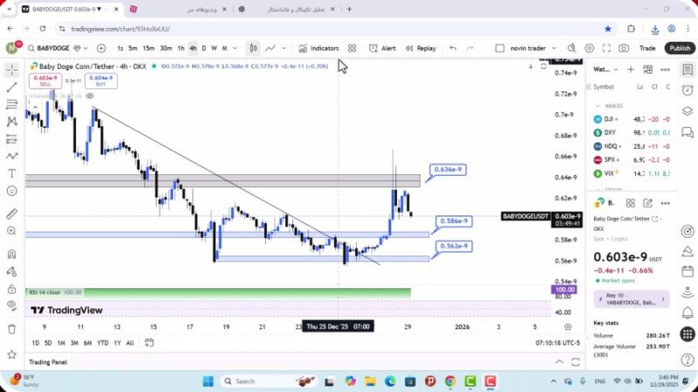The width and height of the screenshot is (698, 392).
Task: Select the 6M date range
Action: 87,342
